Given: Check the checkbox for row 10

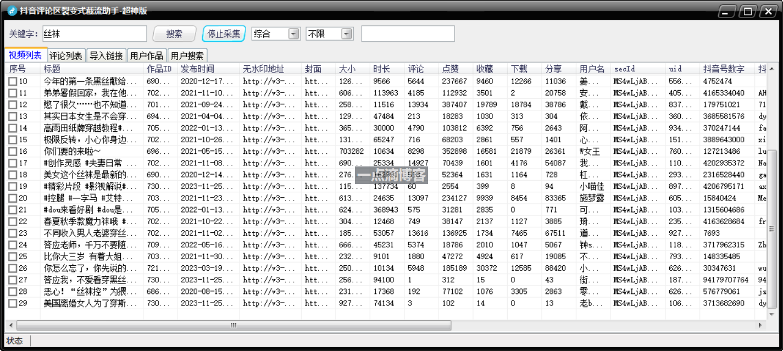Looking at the screenshot, I should [x=13, y=81].
